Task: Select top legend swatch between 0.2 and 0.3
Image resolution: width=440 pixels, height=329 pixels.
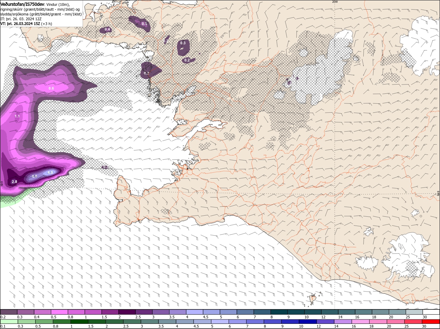Action: (9, 312)
